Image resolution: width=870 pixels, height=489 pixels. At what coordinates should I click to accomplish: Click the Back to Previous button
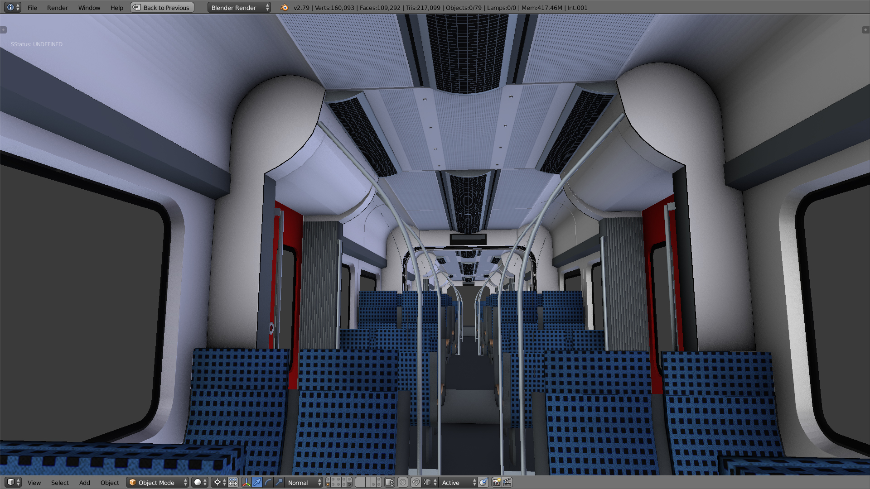click(162, 8)
